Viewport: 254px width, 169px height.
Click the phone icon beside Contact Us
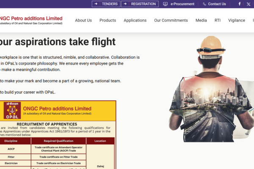pyautogui.click(x=204, y=4)
